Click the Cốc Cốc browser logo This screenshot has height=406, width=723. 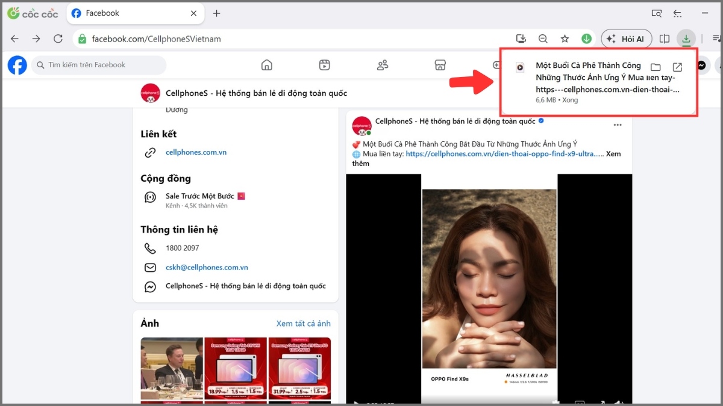tap(33, 13)
